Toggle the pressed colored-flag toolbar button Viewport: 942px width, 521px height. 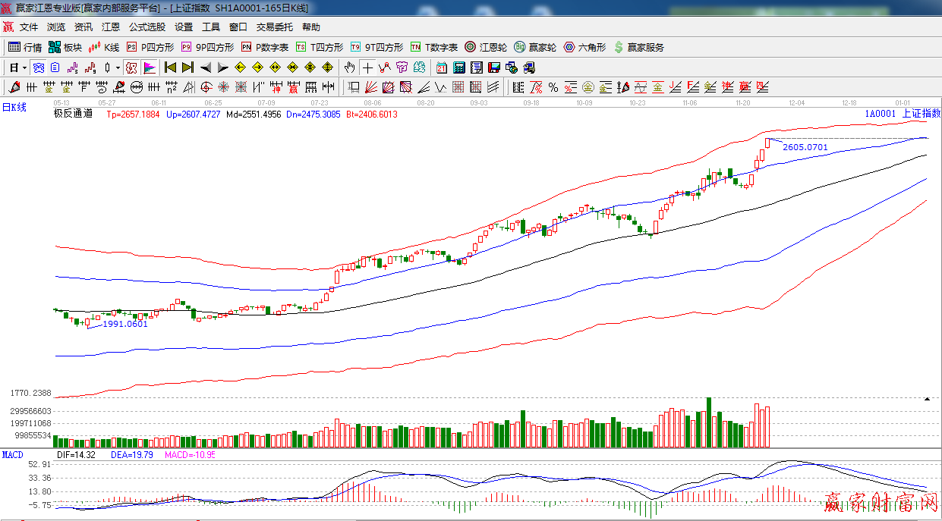(x=150, y=67)
